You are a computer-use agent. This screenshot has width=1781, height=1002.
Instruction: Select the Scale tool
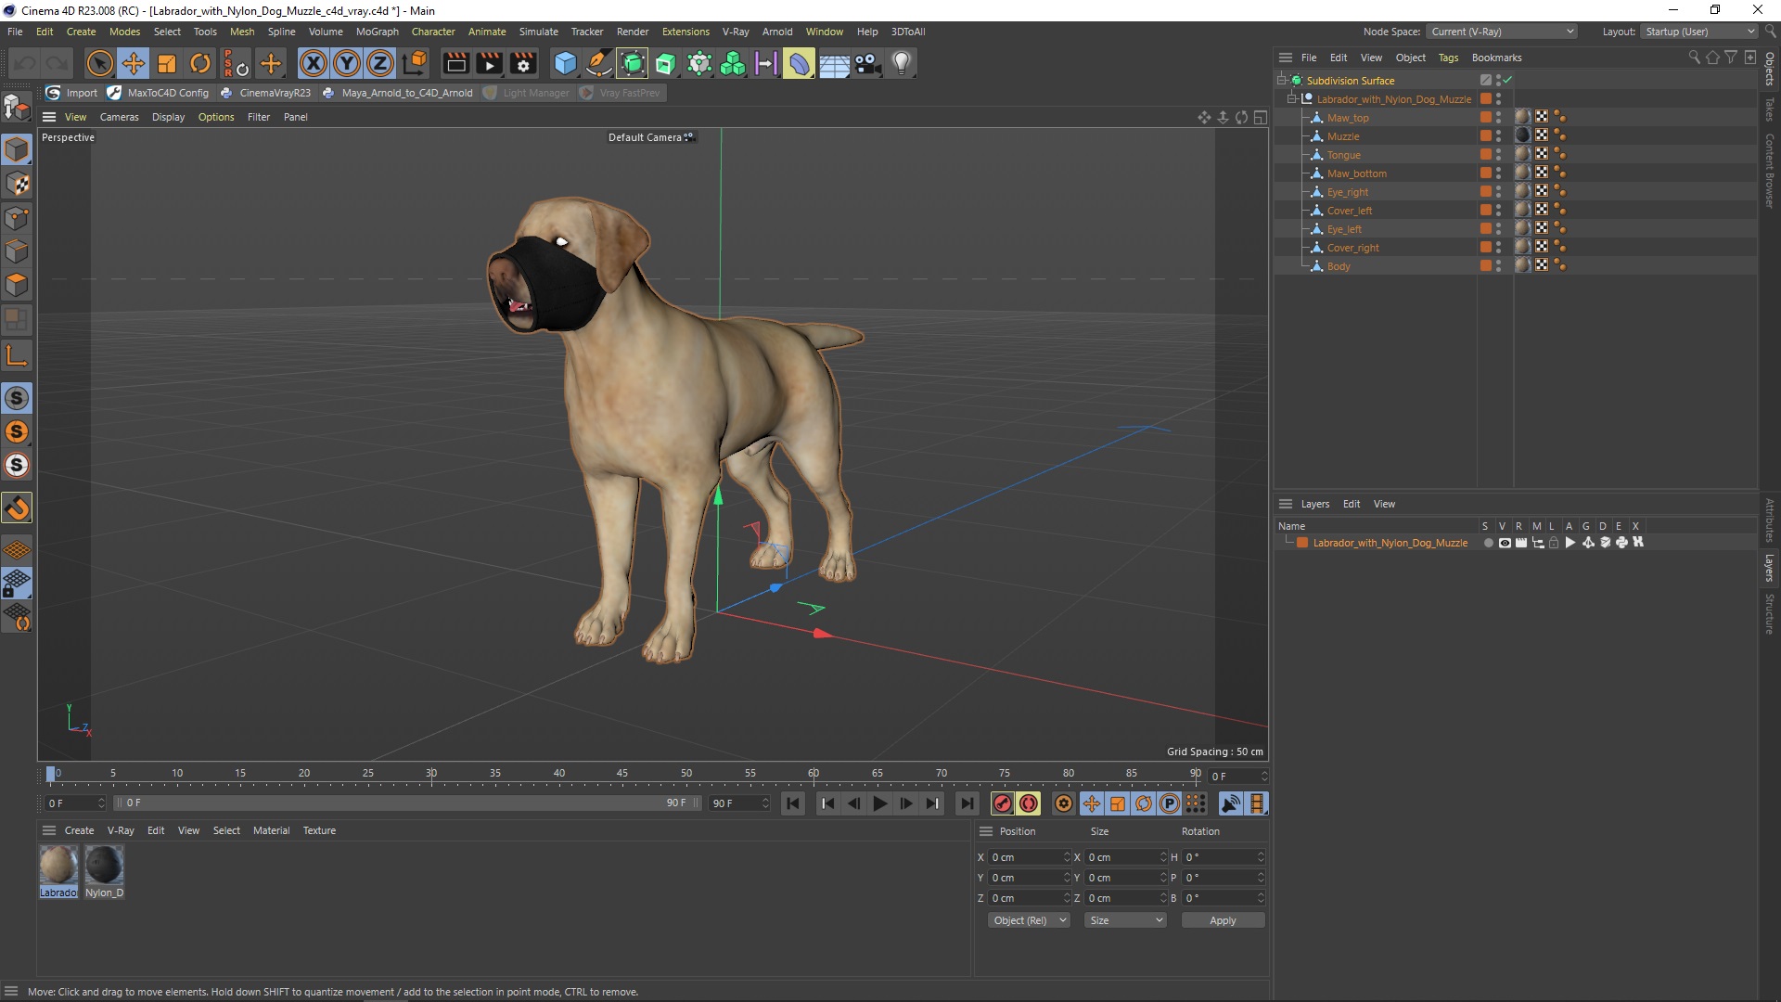(x=167, y=63)
